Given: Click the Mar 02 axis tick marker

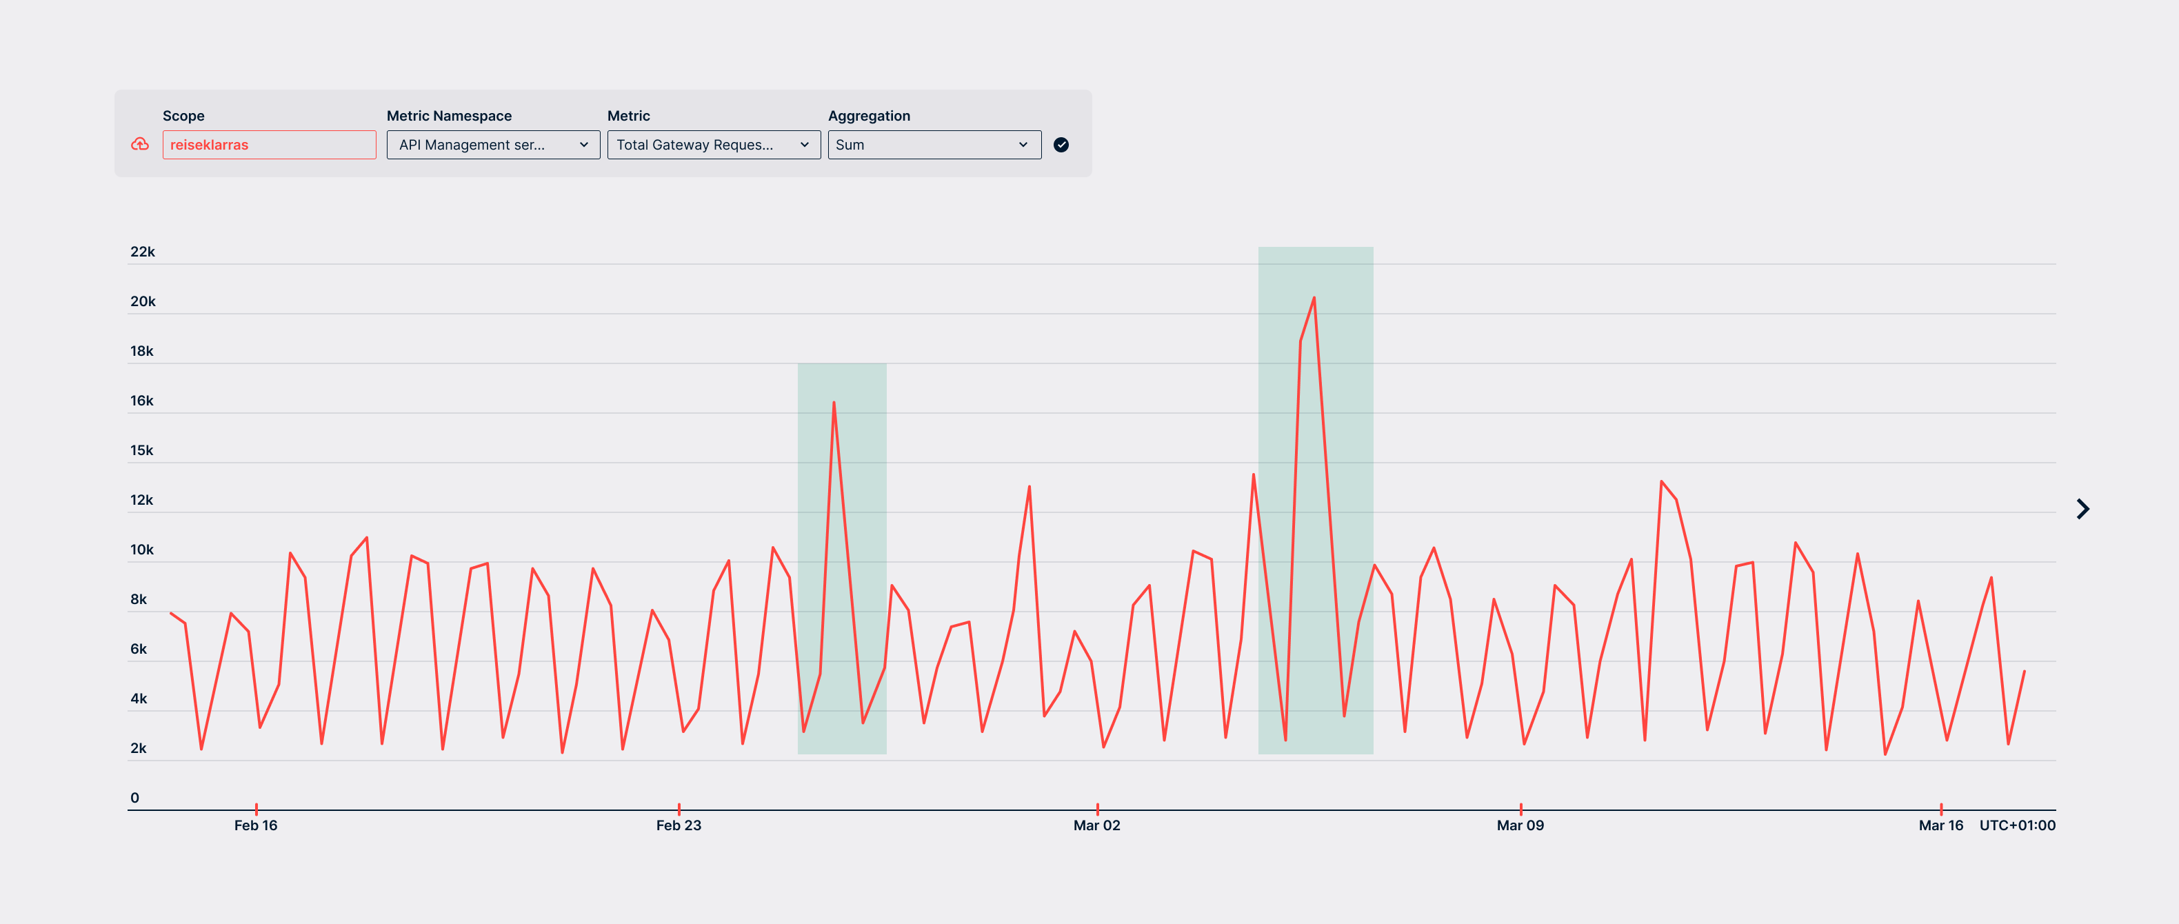Looking at the screenshot, I should pos(1098,809).
